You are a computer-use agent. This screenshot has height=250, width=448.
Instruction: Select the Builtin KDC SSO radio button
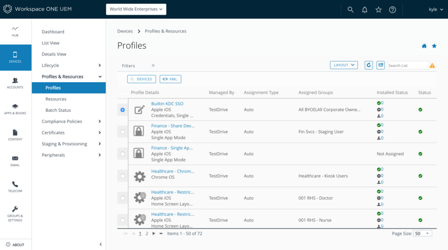click(x=123, y=110)
